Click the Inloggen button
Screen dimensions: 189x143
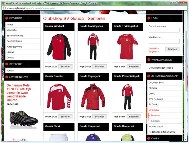[172, 49]
